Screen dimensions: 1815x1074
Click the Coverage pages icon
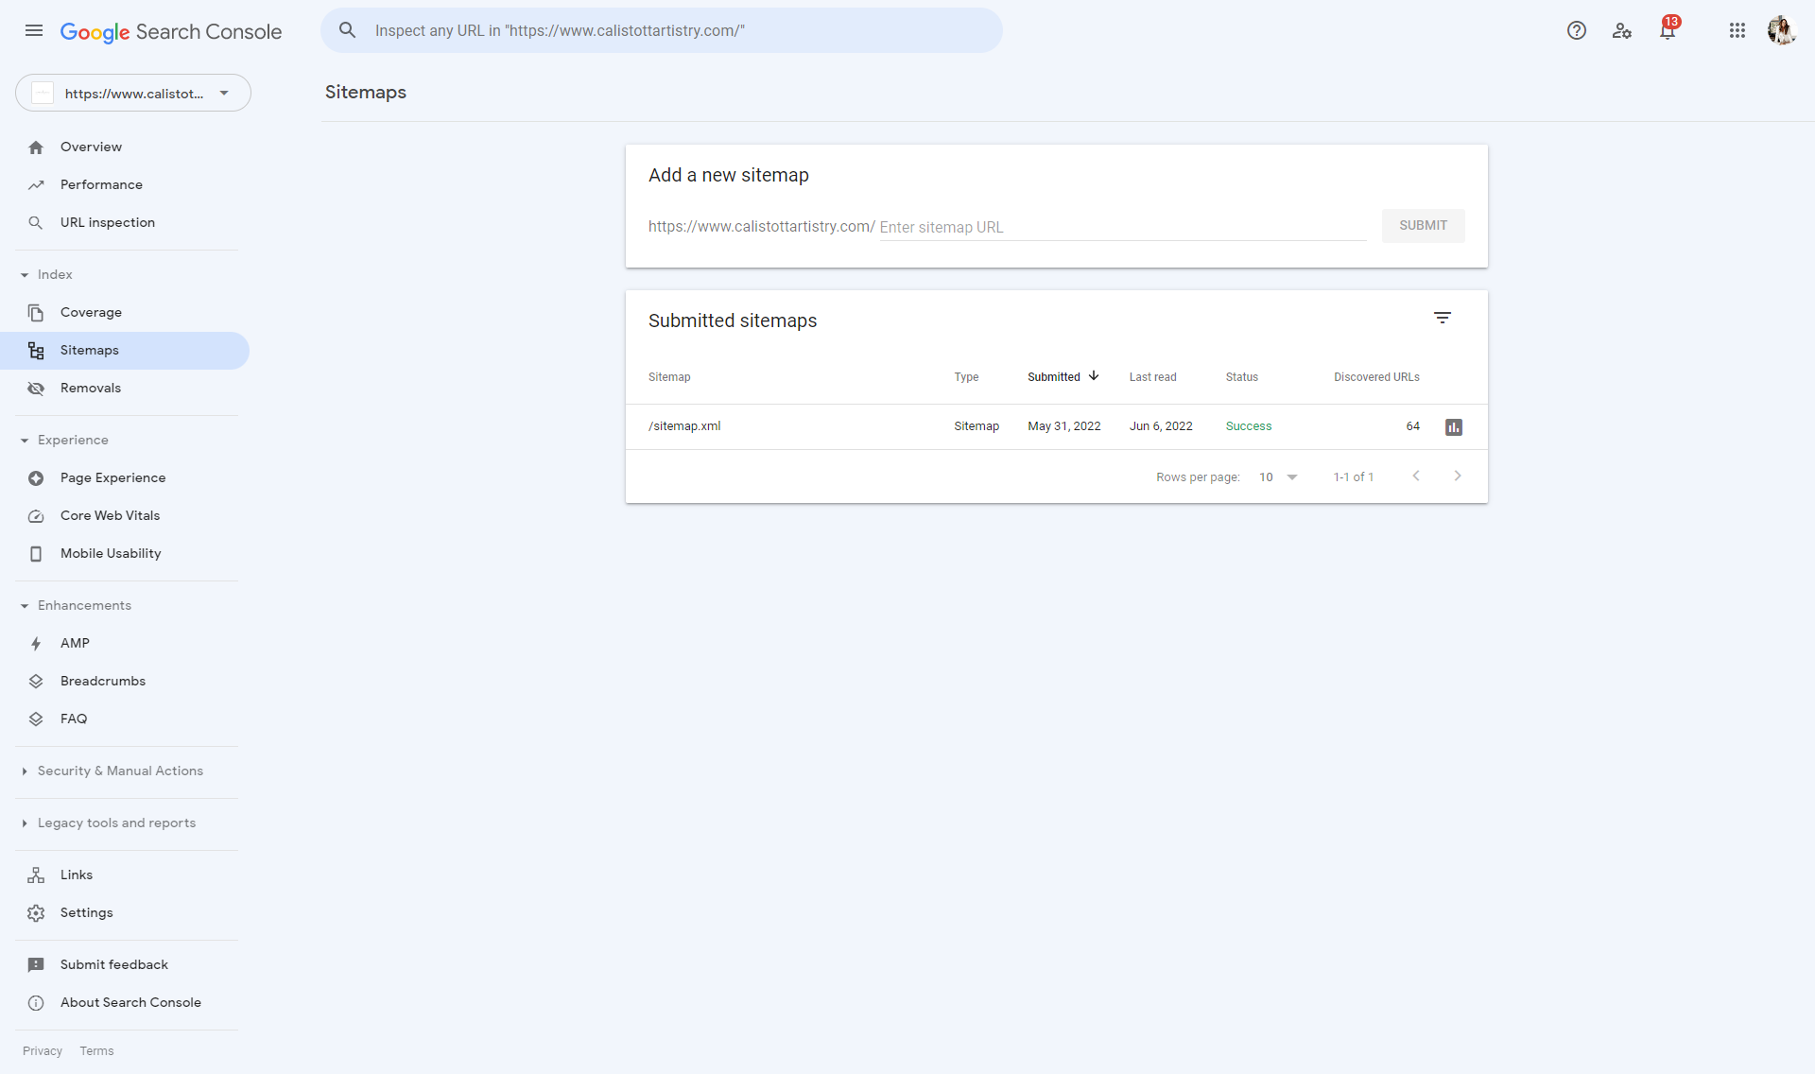(36, 313)
